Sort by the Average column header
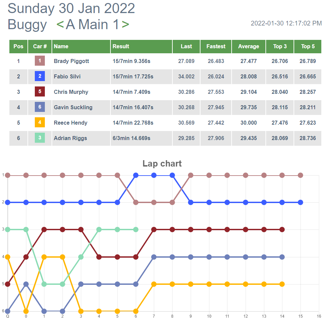The width and height of the screenshot is (324, 322). click(249, 47)
